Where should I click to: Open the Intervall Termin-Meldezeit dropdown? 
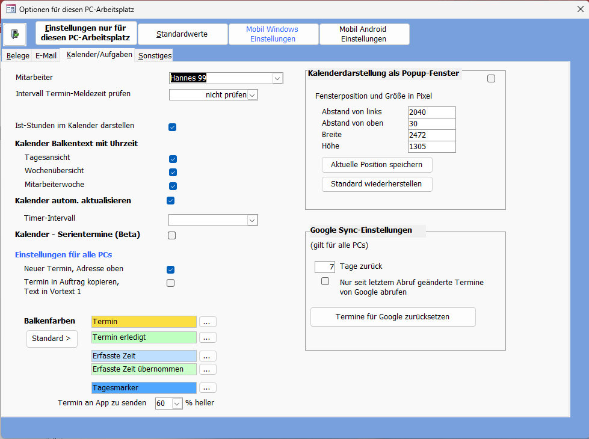tap(252, 95)
